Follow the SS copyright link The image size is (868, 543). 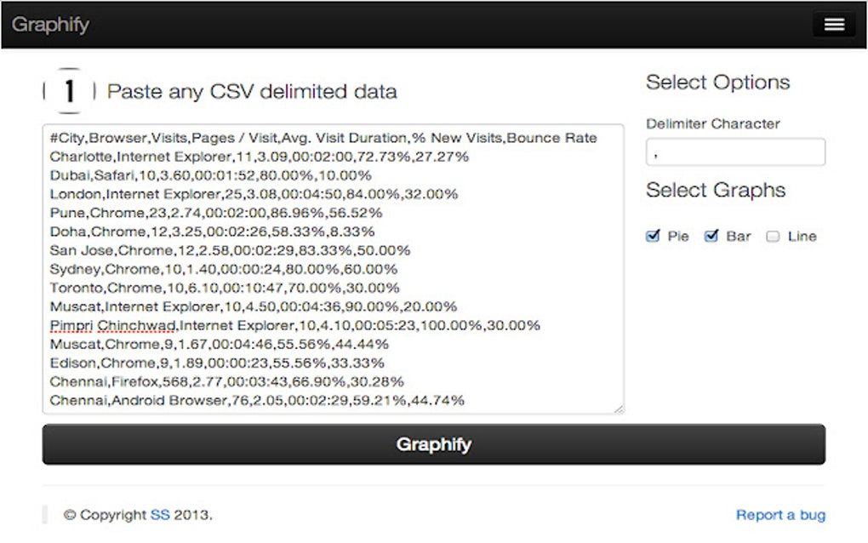160,515
